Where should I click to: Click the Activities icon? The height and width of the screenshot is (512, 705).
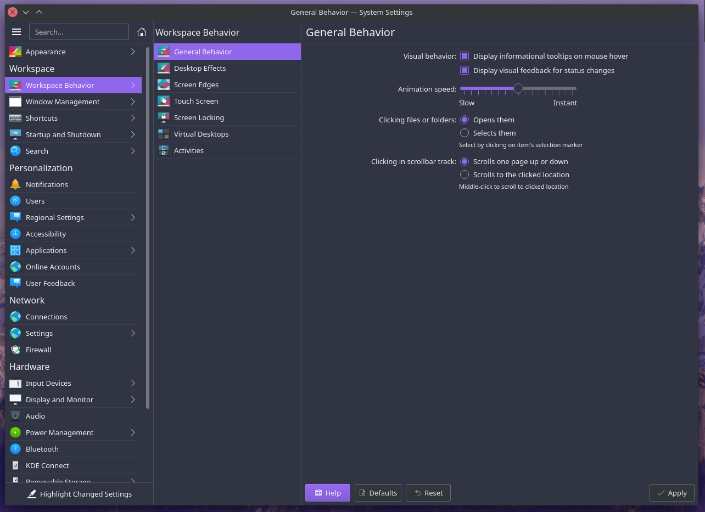[x=164, y=150]
